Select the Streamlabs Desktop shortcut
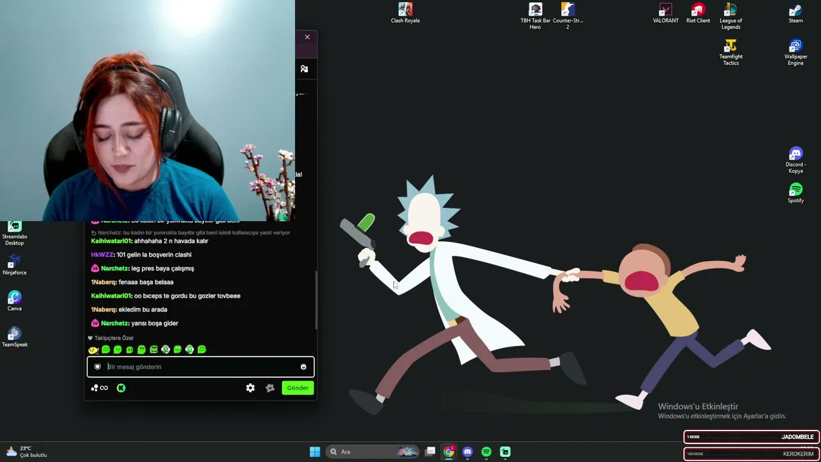Image resolution: width=821 pixels, height=462 pixels. [x=15, y=232]
